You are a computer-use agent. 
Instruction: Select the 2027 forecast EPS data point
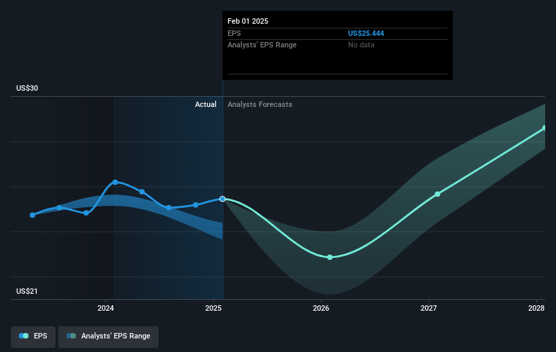click(x=437, y=194)
